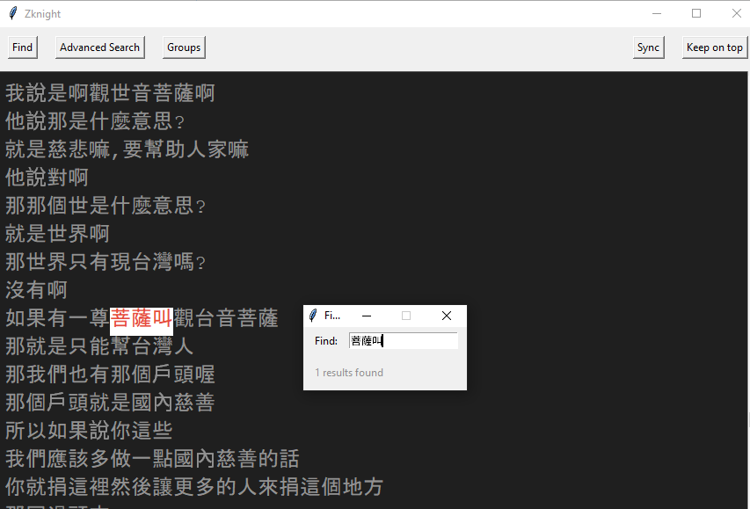Image resolution: width=750 pixels, height=509 pixels.
Task: Open the Groups window
Action: click(x=183, y=47)
